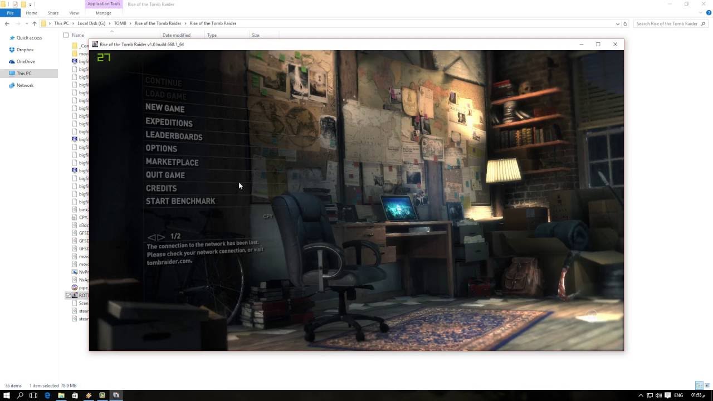Select QUIT GAME in the menu
Image resolution: width=713 pixels, height=401 pixels.
[x=165, y=175]
